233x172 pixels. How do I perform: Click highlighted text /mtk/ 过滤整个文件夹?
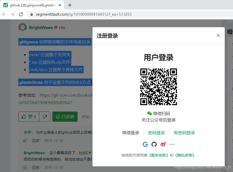(50, 55)
